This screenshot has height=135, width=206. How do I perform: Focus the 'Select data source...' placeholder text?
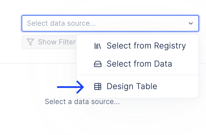(x=61, y=23)
